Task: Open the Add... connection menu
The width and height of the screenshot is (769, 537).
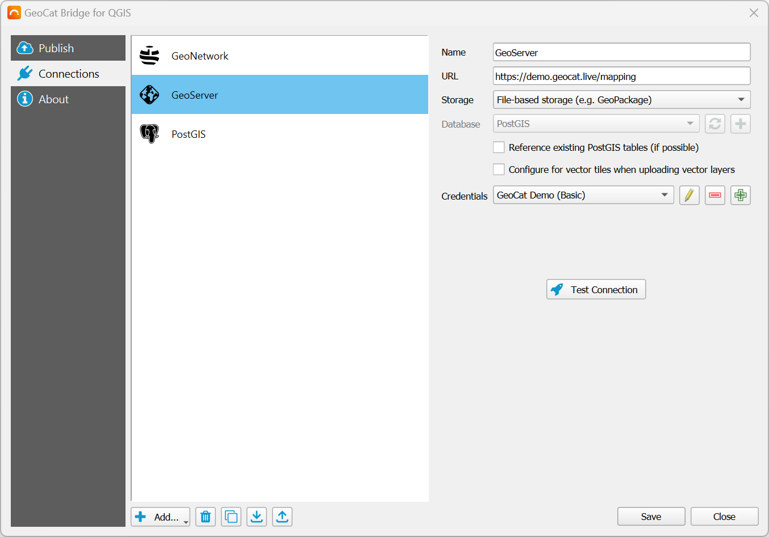Action: coord(161,517)
